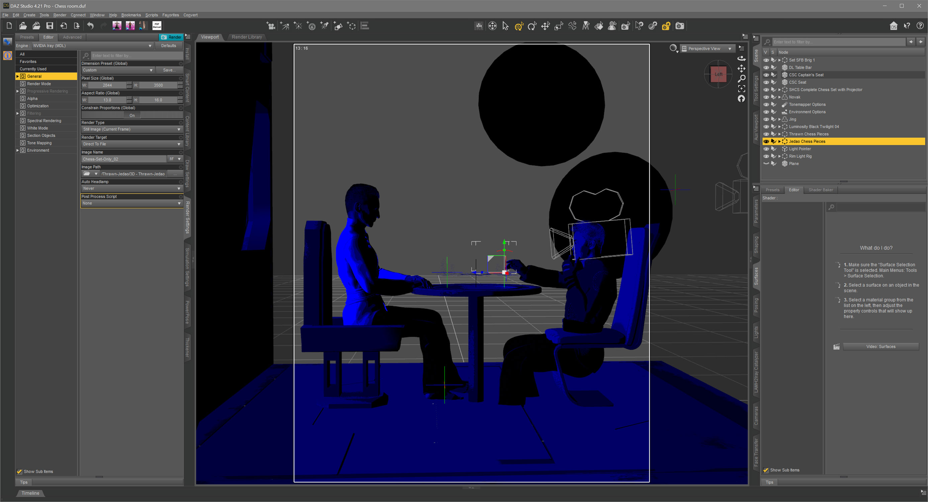Click the Pixel Size width slider field
The height and width of the screenshot is (502, 928).
107,85
